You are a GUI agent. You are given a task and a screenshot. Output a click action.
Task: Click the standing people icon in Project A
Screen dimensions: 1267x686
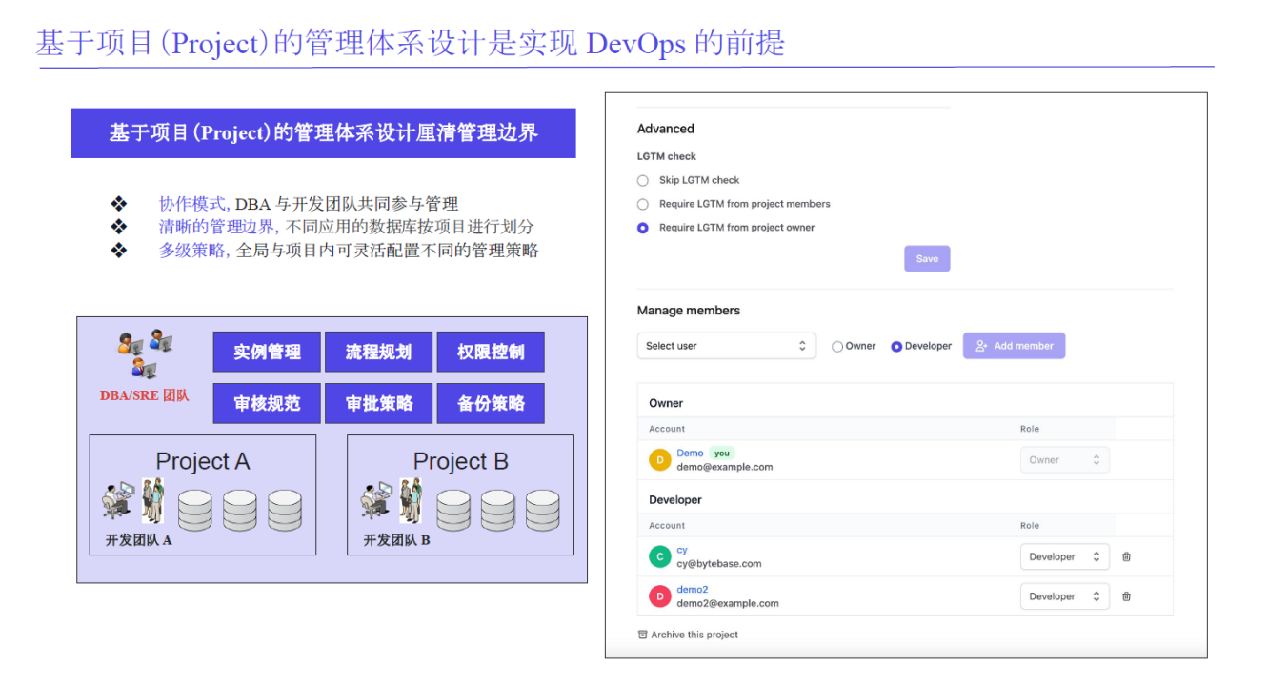[x=152, y=500]
